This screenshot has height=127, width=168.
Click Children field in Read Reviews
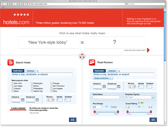[x=149, y=87]
